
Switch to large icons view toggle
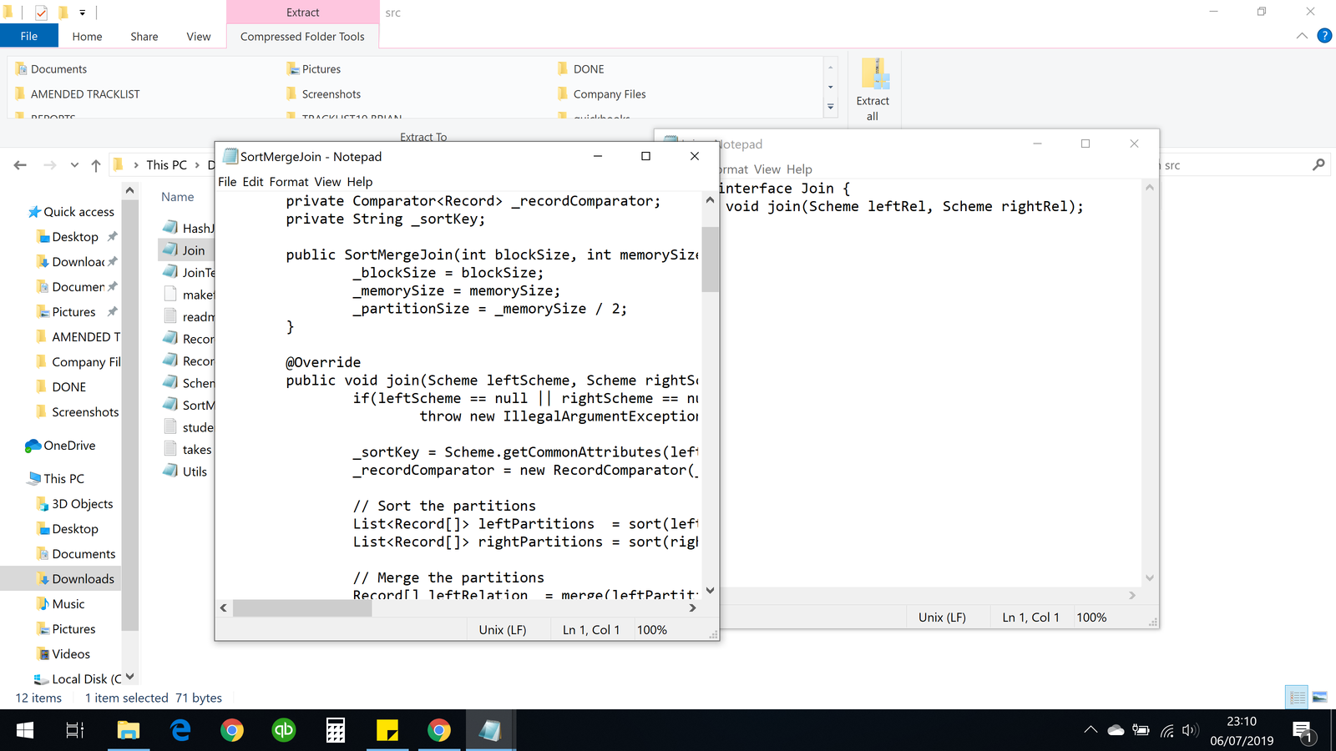(1319, 697)
